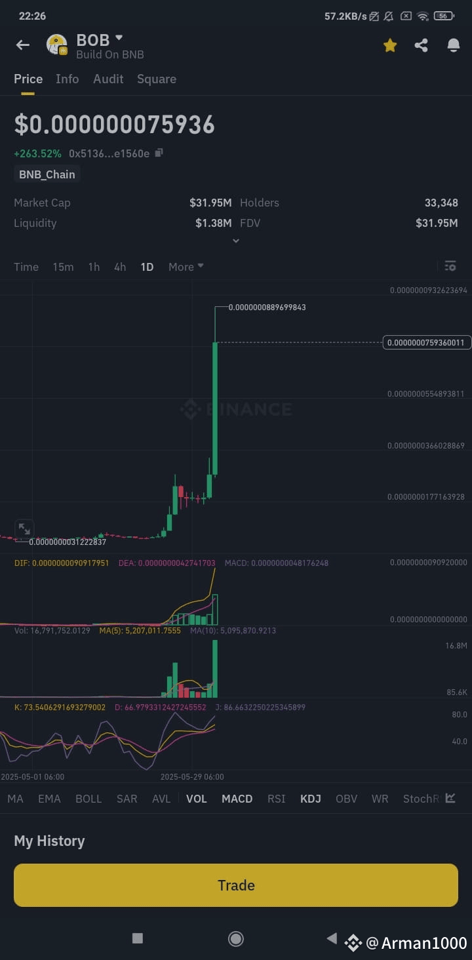
Task: Switch to the Info tab
Action: tap(67, 79)
